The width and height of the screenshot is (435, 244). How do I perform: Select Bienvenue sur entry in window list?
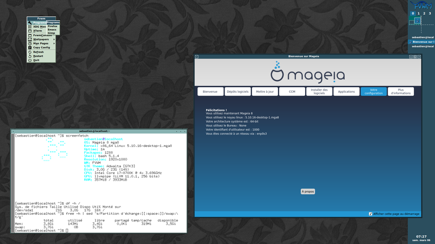[x=421, y=42]
